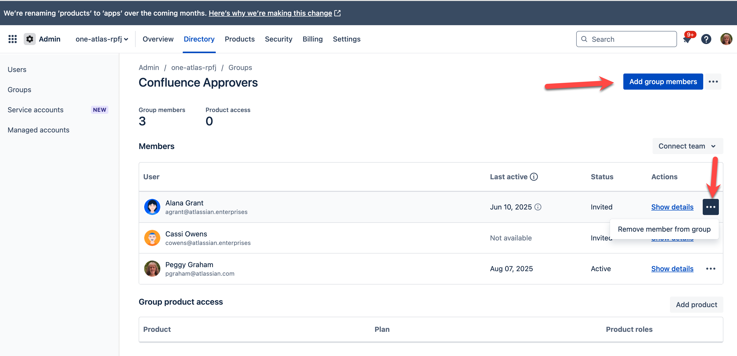Click Alana Grant's avatar
737x356 pixels.
152,207
